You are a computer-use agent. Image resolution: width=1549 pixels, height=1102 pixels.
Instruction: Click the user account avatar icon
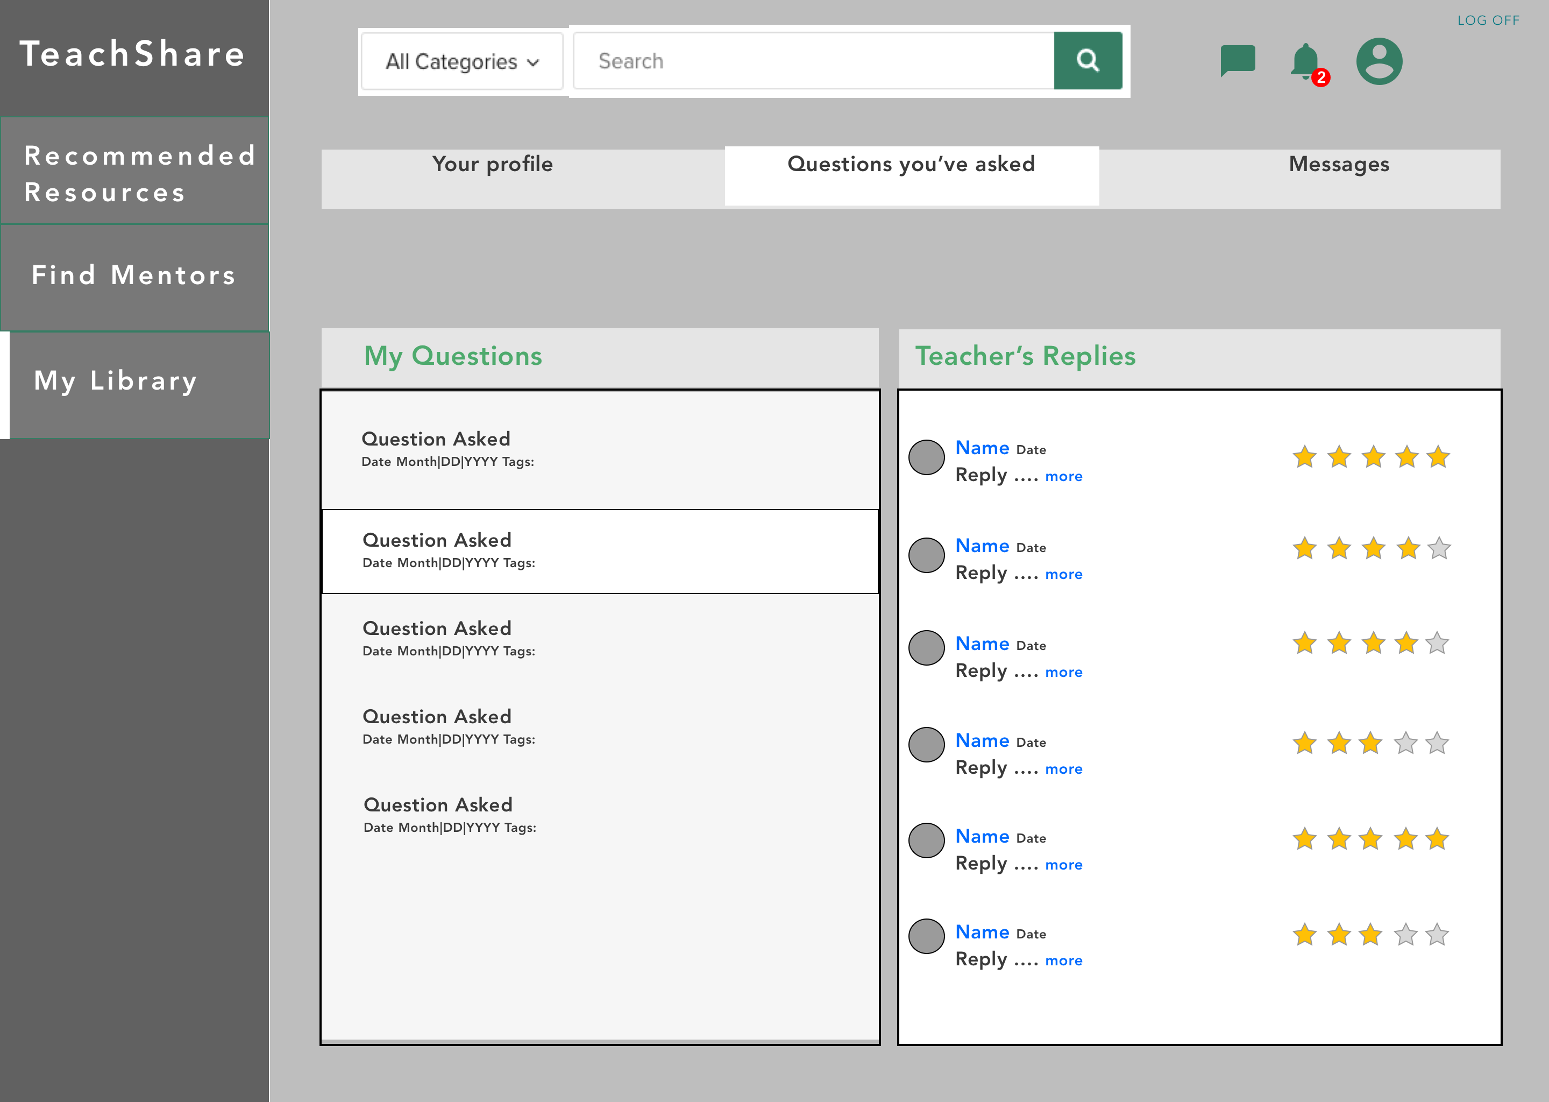[1379, 61]
